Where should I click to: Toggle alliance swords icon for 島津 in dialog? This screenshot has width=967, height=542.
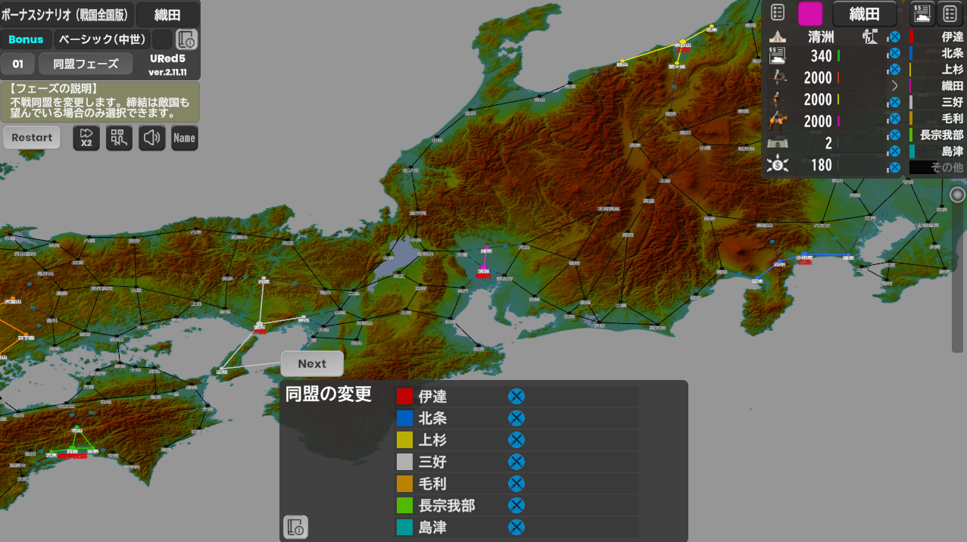coord(516,528)
